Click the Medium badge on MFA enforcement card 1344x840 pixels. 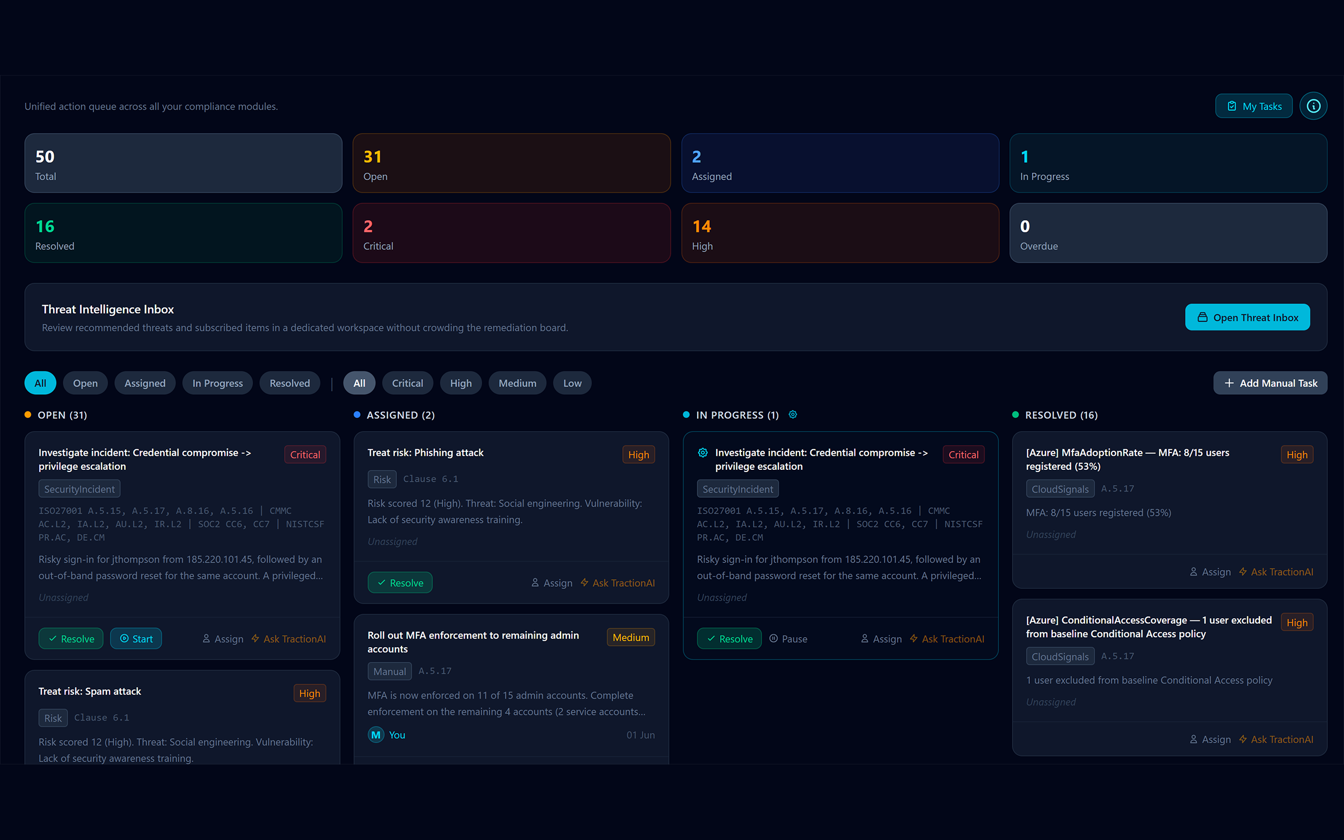click(x=631, y=637)
